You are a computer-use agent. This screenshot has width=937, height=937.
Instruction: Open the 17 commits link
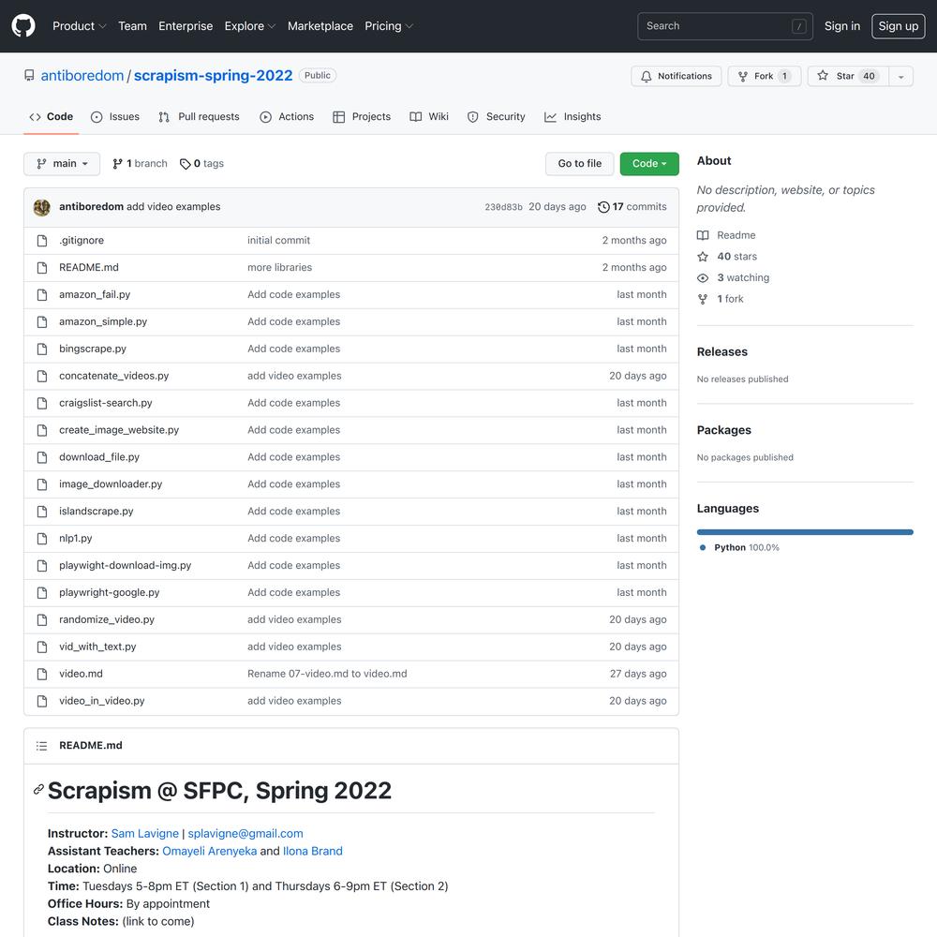coord(632,207)
